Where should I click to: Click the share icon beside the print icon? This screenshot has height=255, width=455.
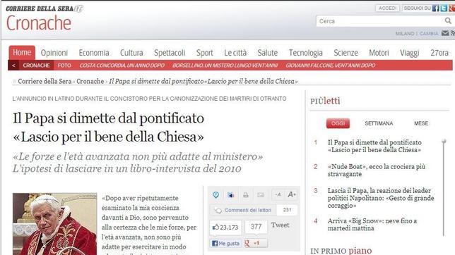tap(231, 195)
